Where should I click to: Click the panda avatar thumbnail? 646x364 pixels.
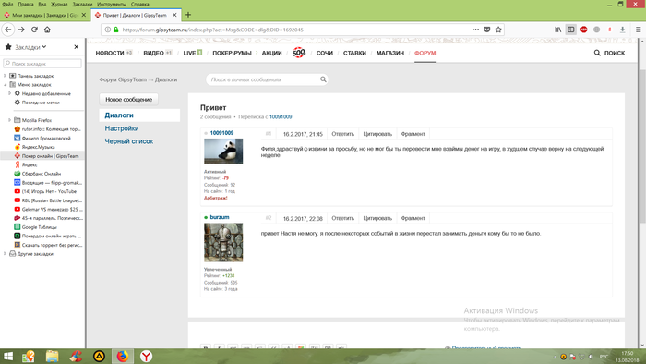coord(223,152)
